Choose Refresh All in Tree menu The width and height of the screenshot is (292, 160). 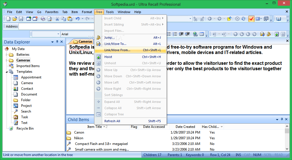pyautogui.click(x=131, y=121)
